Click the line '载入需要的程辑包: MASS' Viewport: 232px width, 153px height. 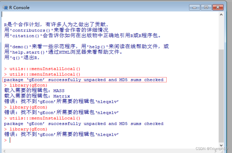(34, 91)
